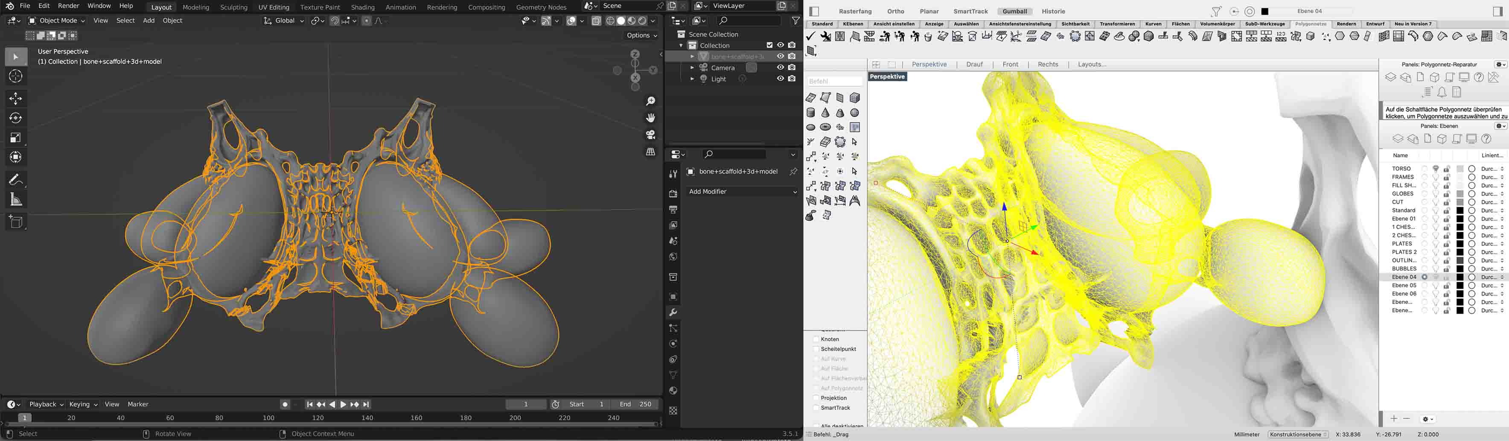
Task: Enable the Projektion checkbox
Action: pos(816,397)
